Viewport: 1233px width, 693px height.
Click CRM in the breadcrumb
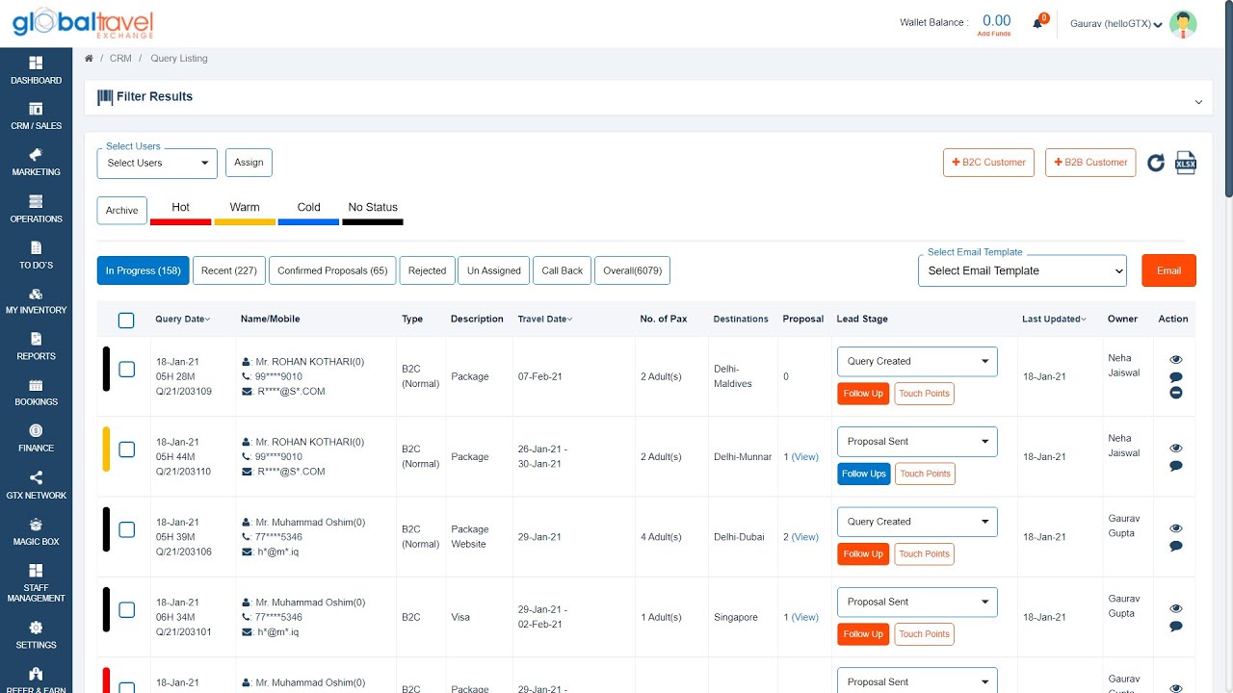point(120,59)
